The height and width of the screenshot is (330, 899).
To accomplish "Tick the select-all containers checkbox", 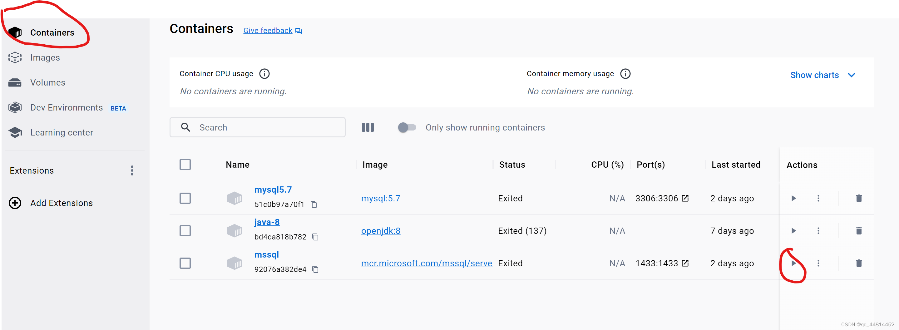I will [x=185, y=165].
